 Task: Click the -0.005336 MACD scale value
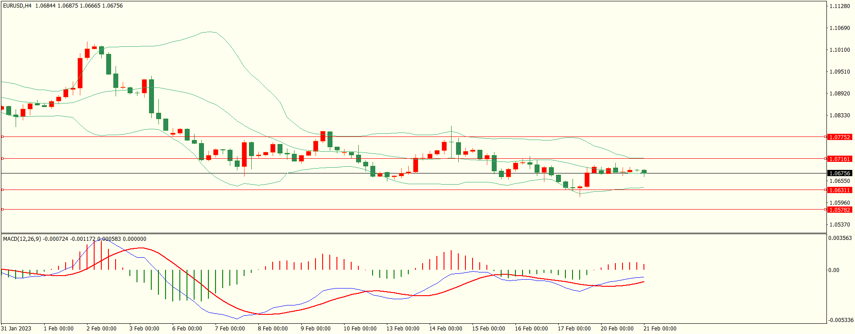click(841, 320)
